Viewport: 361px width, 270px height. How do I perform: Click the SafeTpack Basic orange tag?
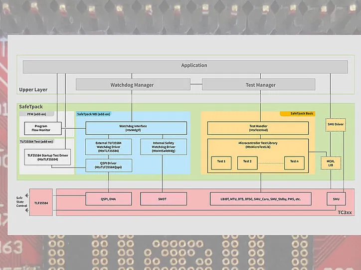(x=297, y=114)
